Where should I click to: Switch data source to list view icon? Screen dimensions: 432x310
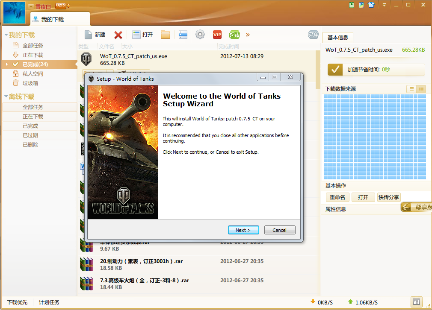(x=411, y=89)
